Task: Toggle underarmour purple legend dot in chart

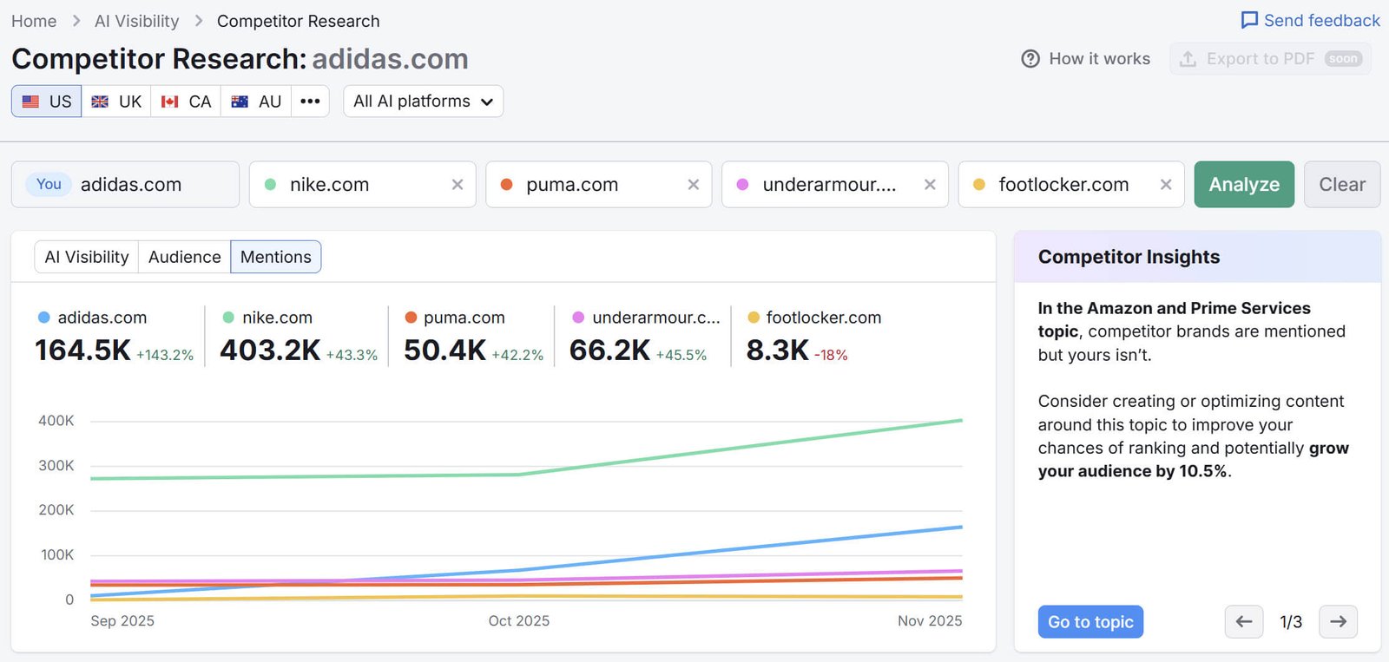Action: [x=579, y=318]
